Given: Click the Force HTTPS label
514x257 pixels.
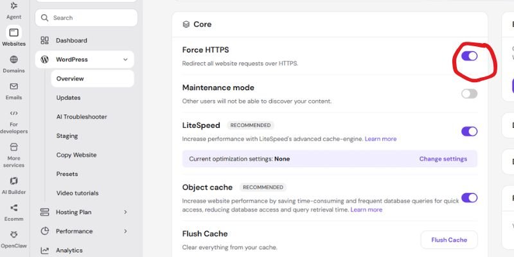Looking at the screenshot, I should pos(206,50).
